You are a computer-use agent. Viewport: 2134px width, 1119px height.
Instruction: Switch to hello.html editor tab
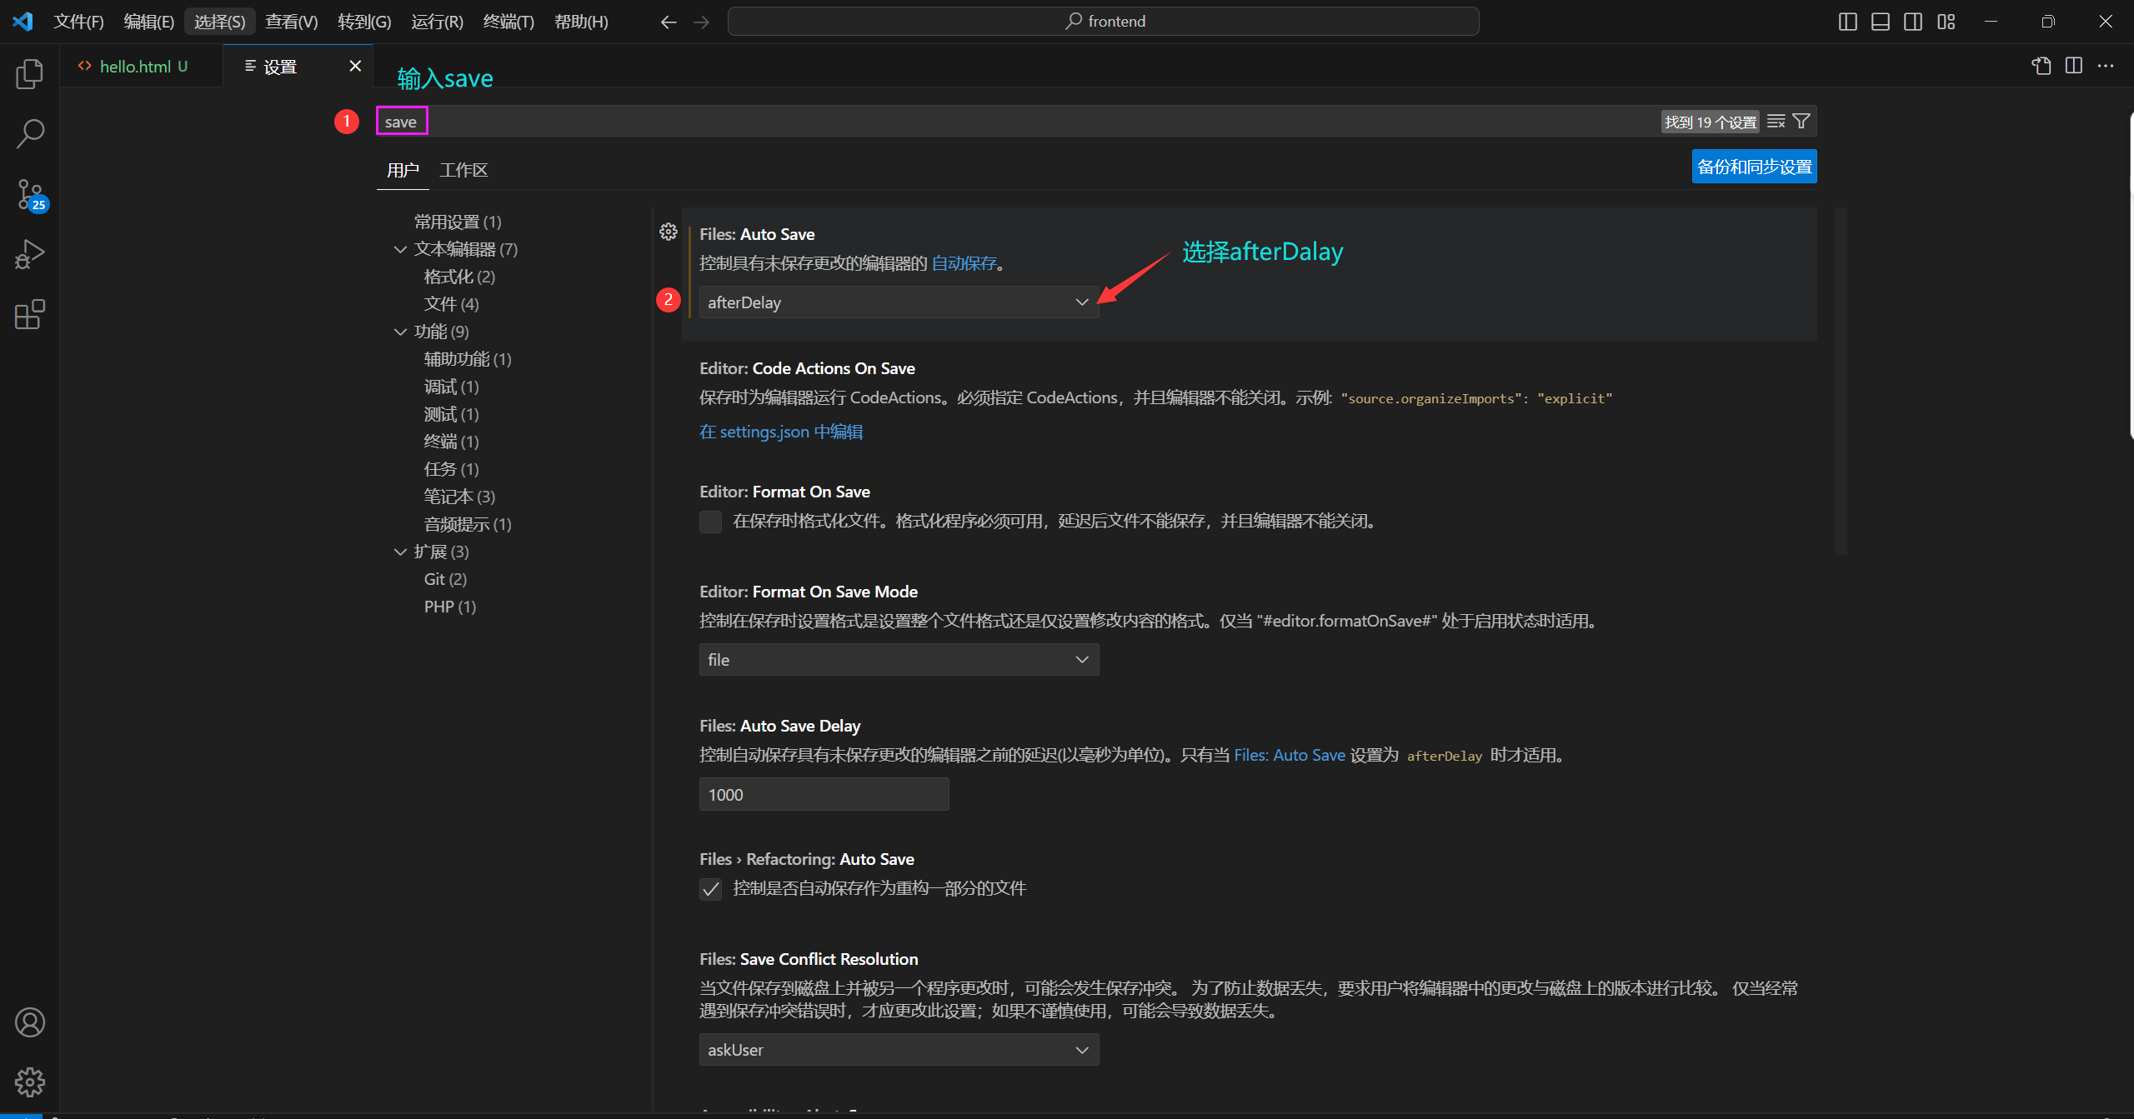tap(142, 66)
